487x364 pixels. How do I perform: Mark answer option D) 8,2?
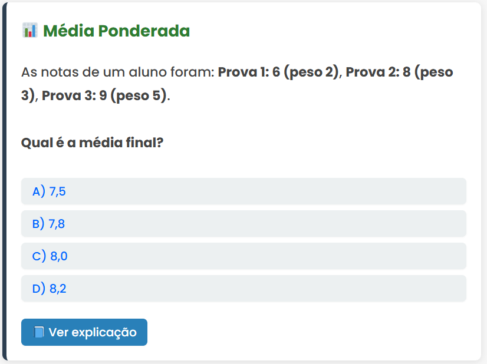[x=244, y=289]
